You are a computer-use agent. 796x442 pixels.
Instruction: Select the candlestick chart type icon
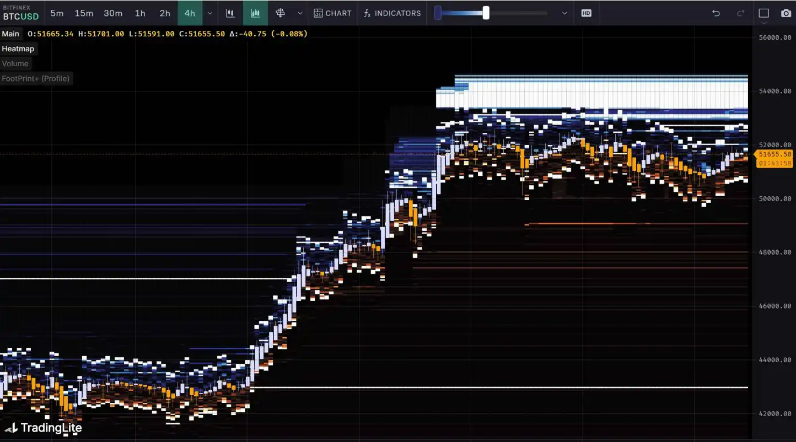(x=230, y=13)
